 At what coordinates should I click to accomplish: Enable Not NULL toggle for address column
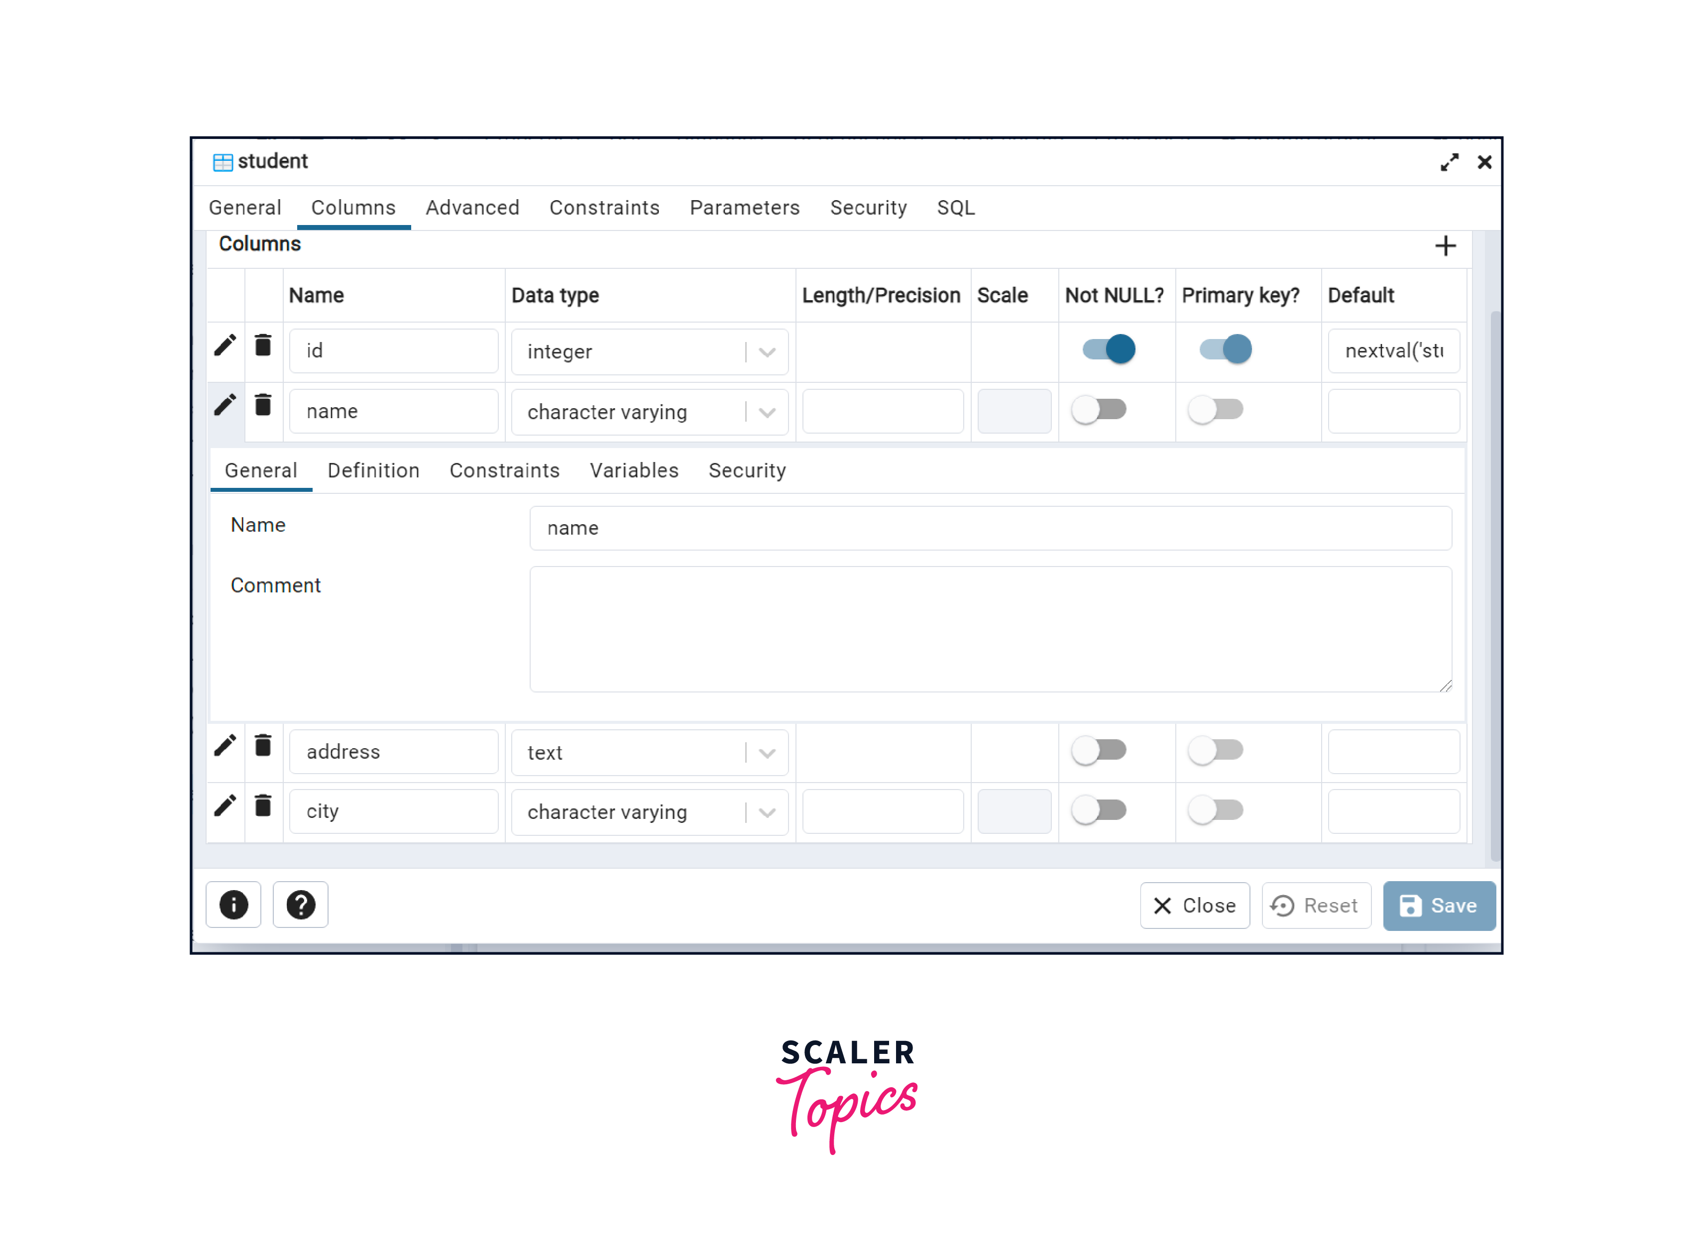point(1099,750)
